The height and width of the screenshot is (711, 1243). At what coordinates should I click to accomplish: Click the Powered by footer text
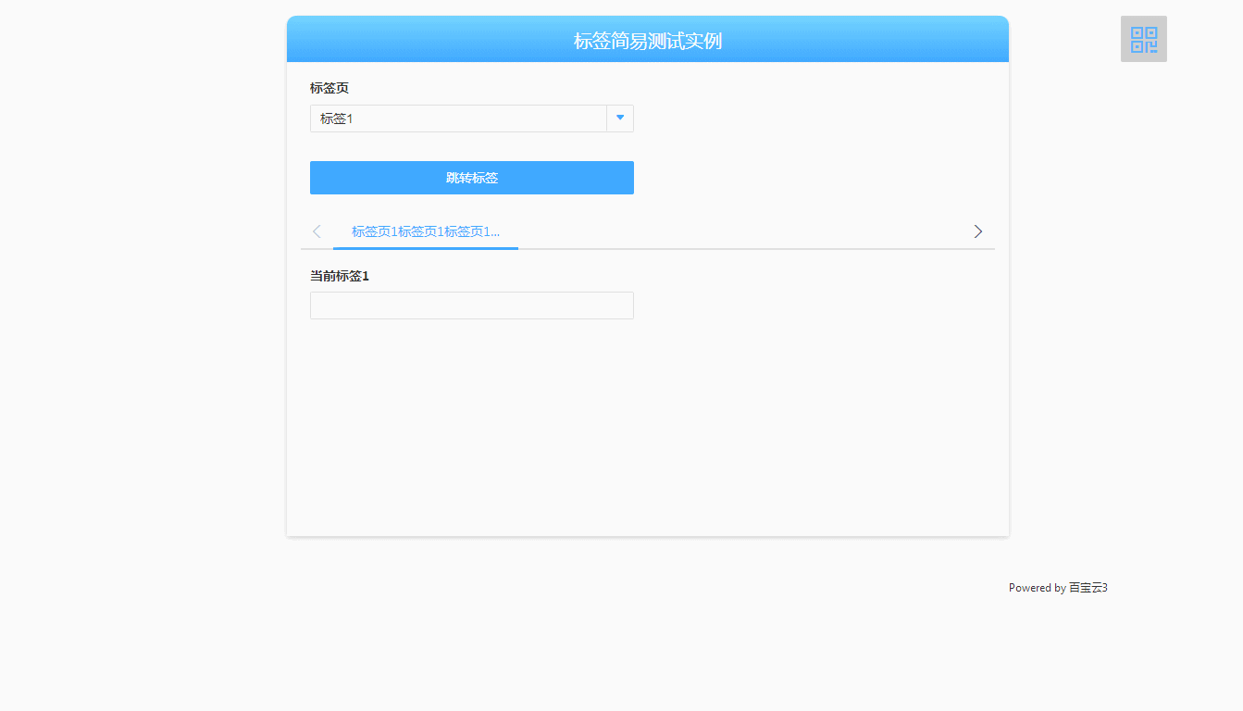pos(1037,588)
